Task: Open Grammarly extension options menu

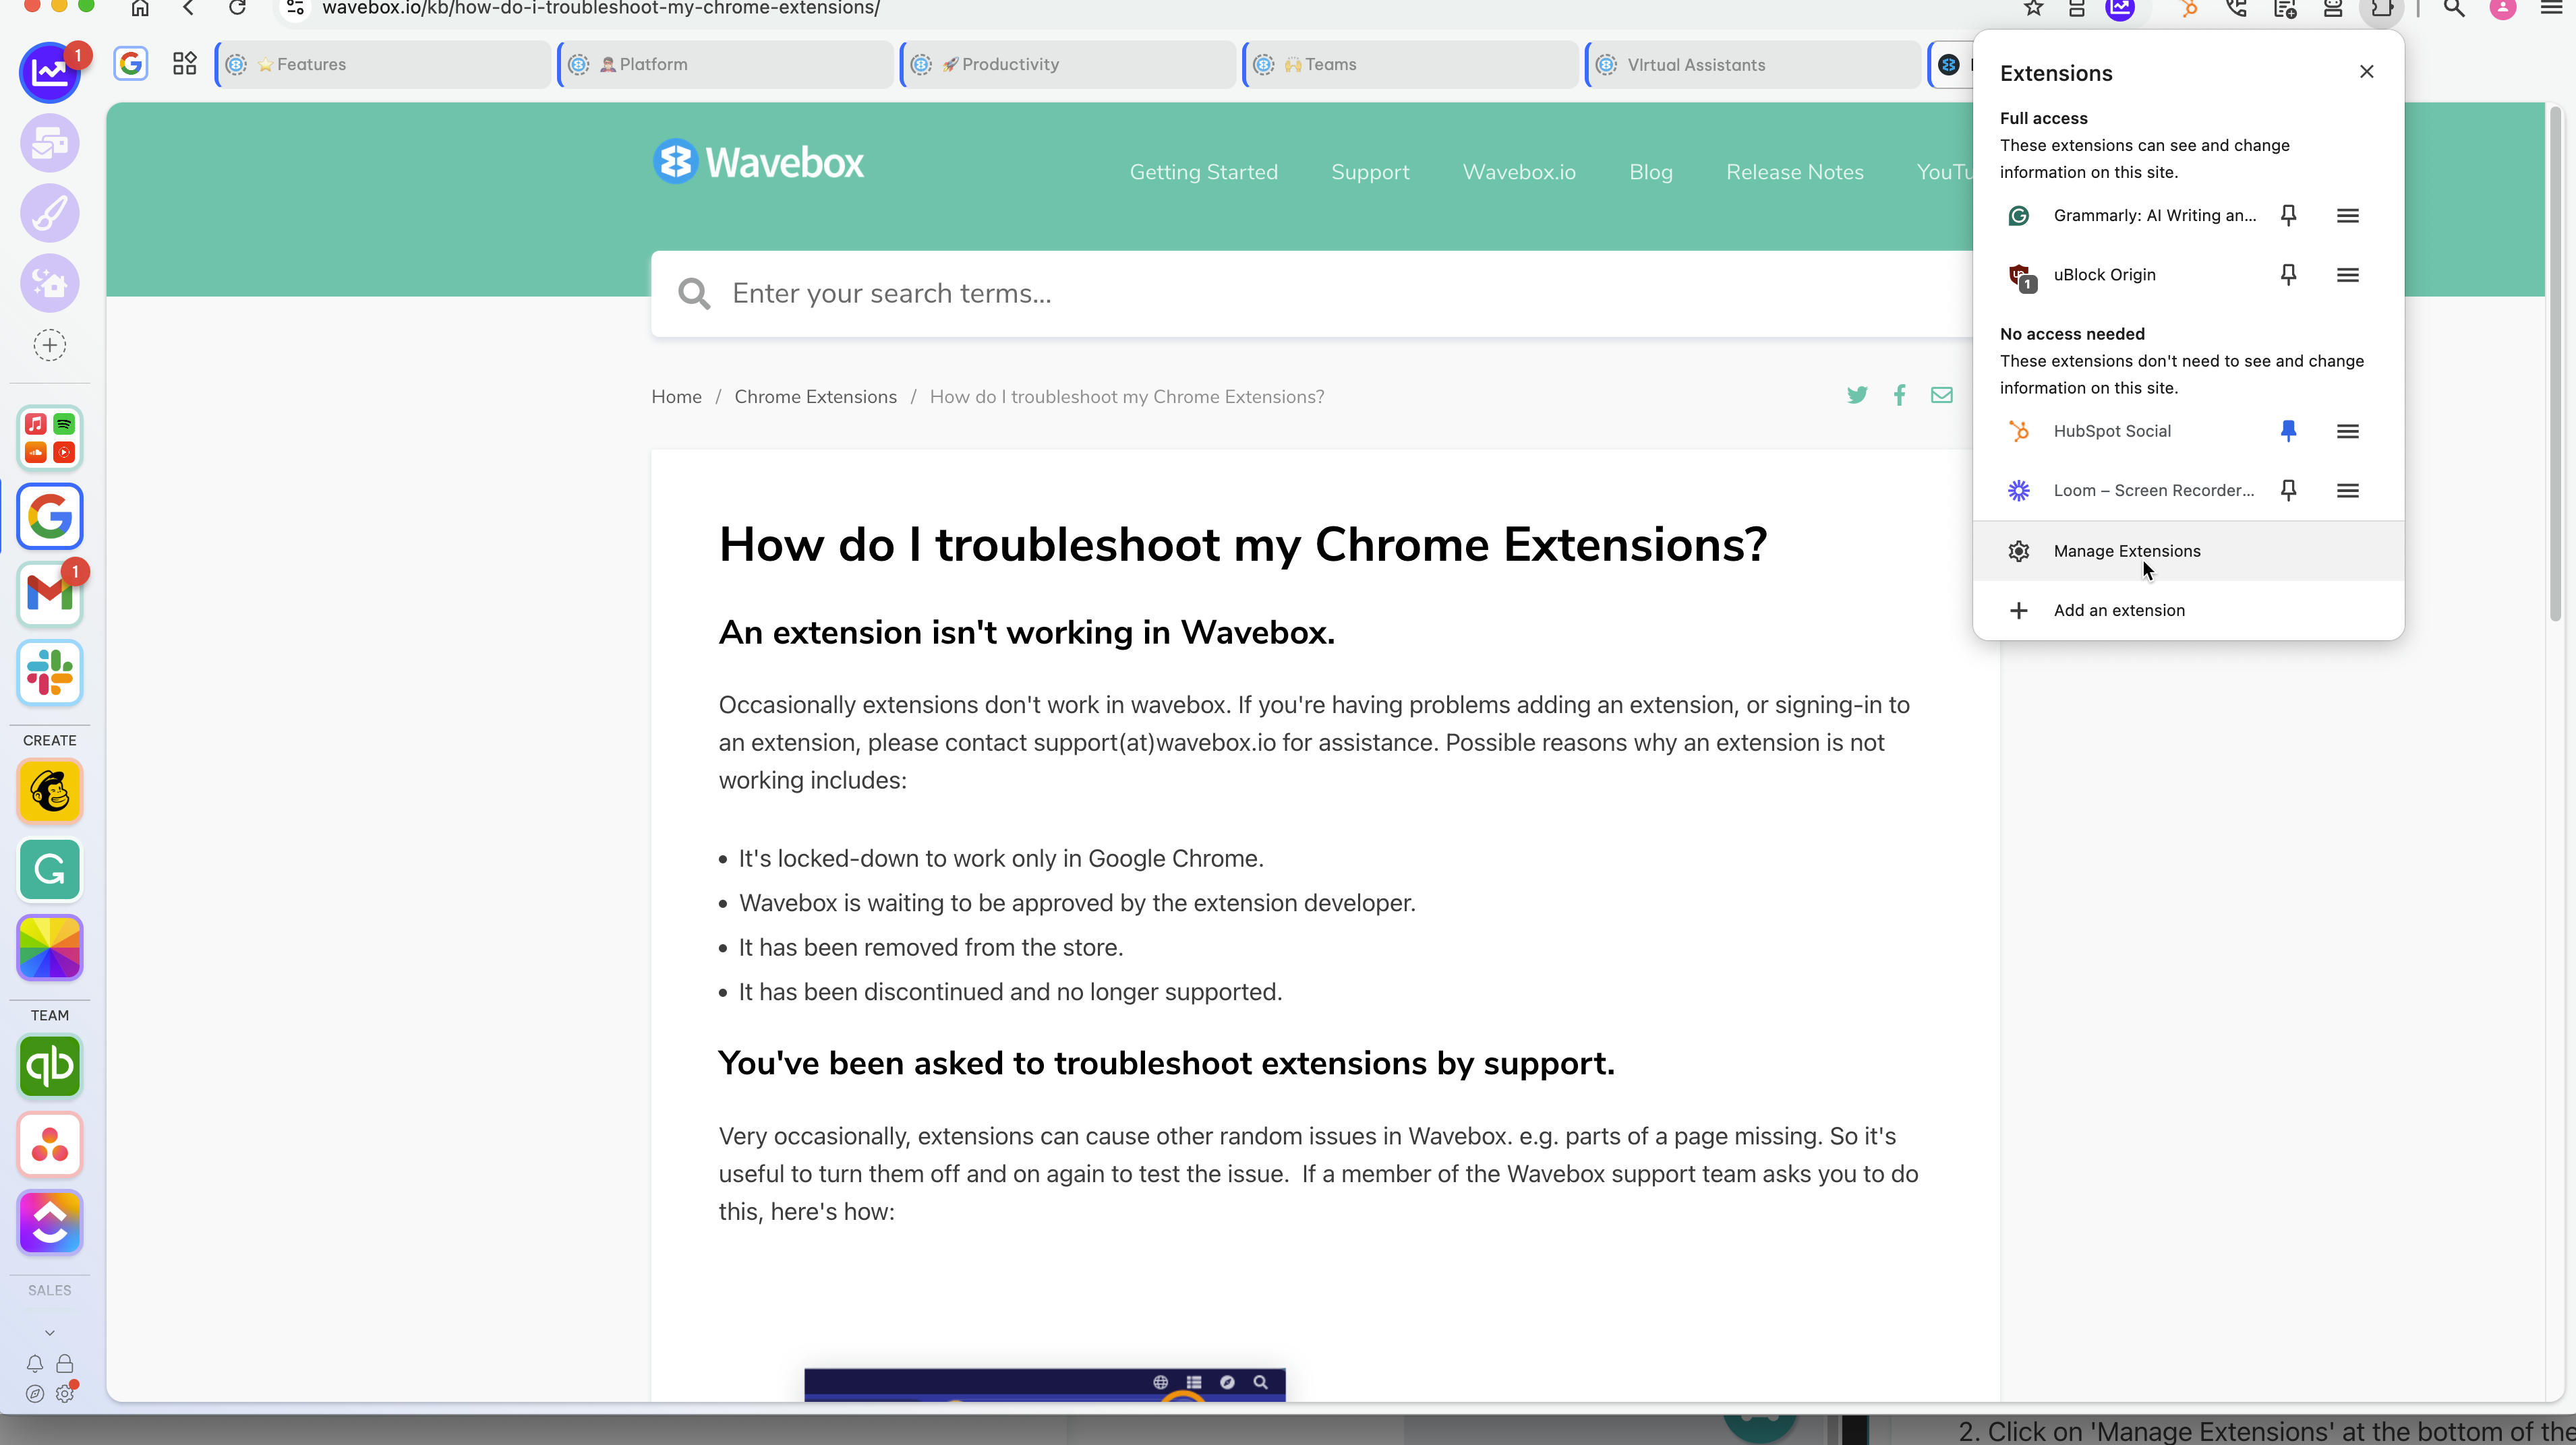Action: pos(2348,215)
